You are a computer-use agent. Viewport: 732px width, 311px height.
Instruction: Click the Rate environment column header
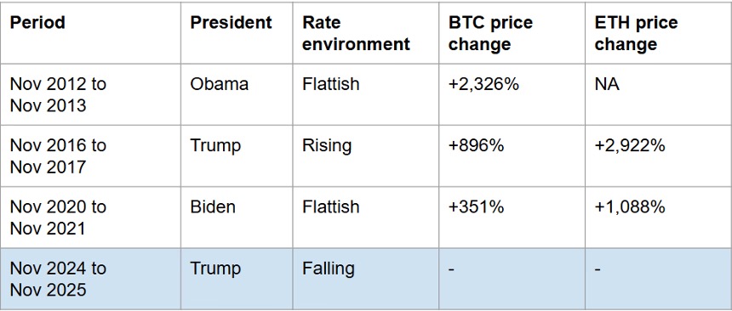pos(365,33)
